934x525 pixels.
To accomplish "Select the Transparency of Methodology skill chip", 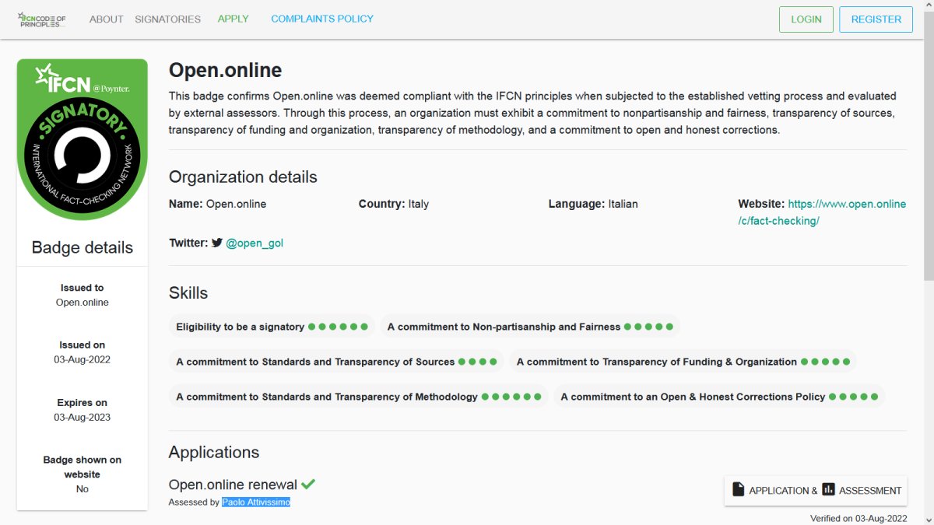I will [359, 397].
